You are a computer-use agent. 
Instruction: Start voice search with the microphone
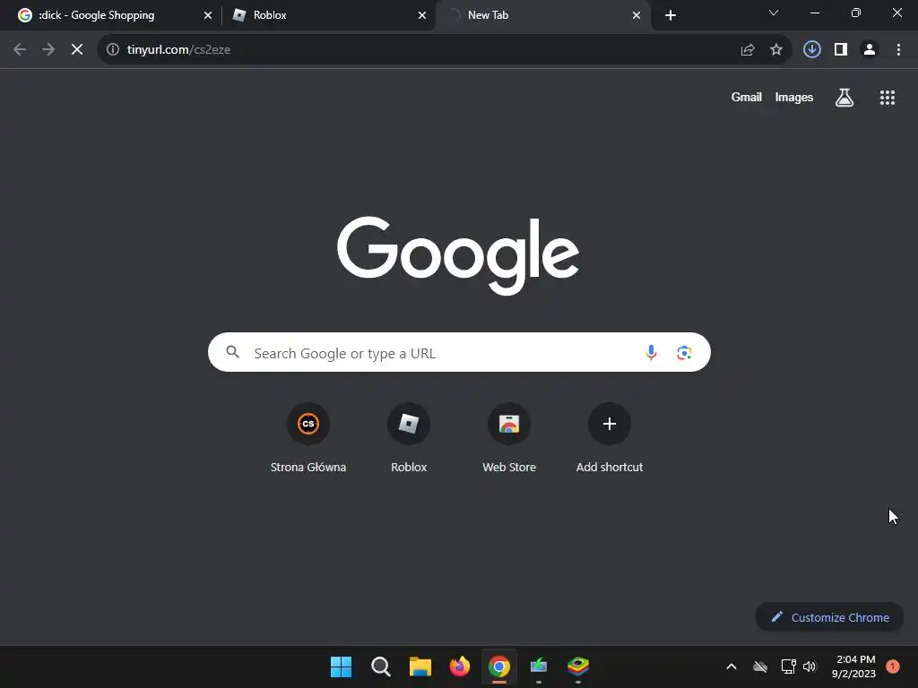(651, 353)
